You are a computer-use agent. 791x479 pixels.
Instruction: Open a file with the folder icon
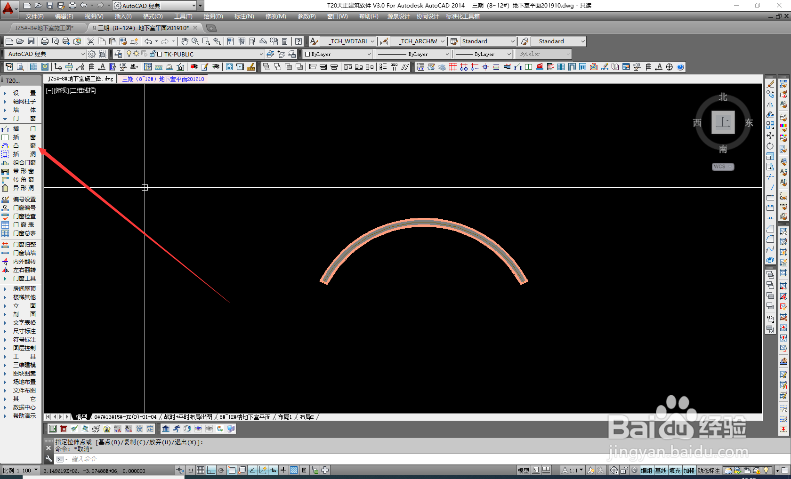tap(20, 41)
